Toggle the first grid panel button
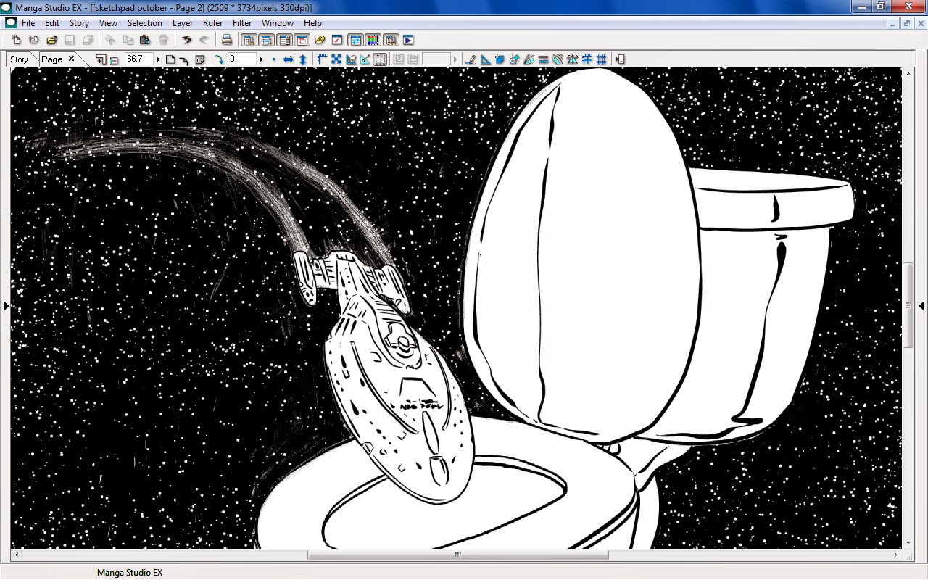The image size is (928, 580). [249, 41]
